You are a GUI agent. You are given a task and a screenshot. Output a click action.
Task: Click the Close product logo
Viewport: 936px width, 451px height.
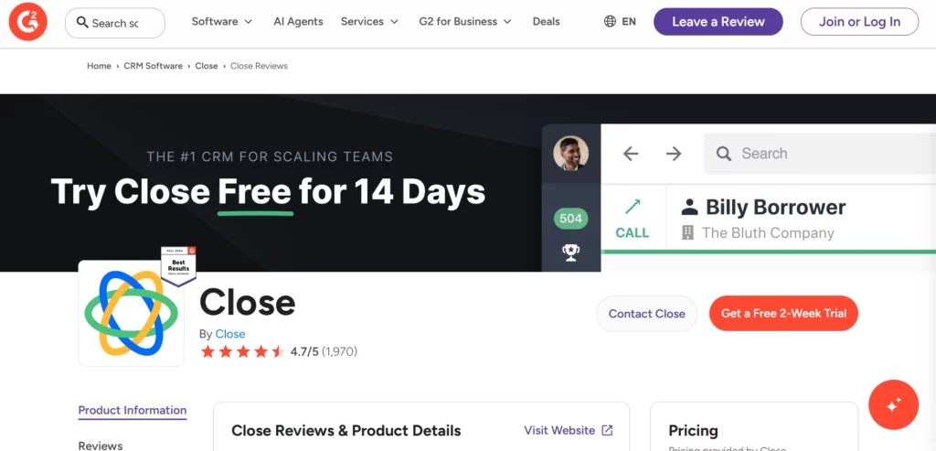(132, 313)
